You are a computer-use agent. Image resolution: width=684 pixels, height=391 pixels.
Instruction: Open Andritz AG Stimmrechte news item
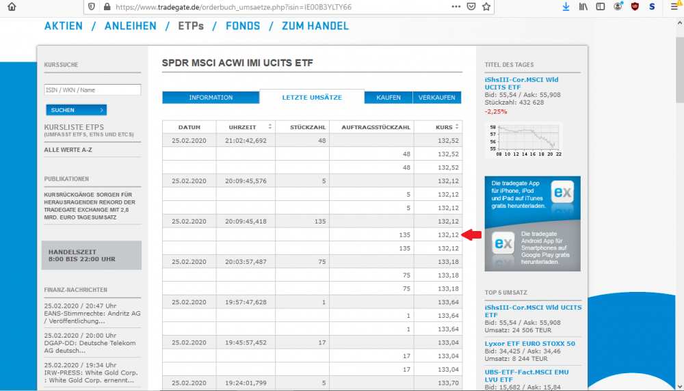pos(92,313)
